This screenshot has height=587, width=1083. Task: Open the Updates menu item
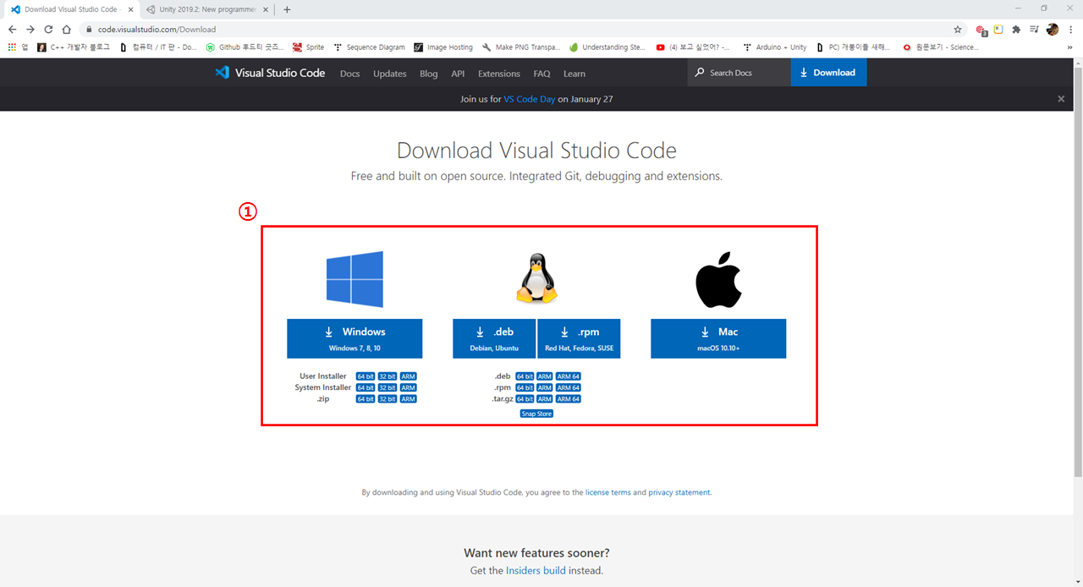(x=389, y=74)
